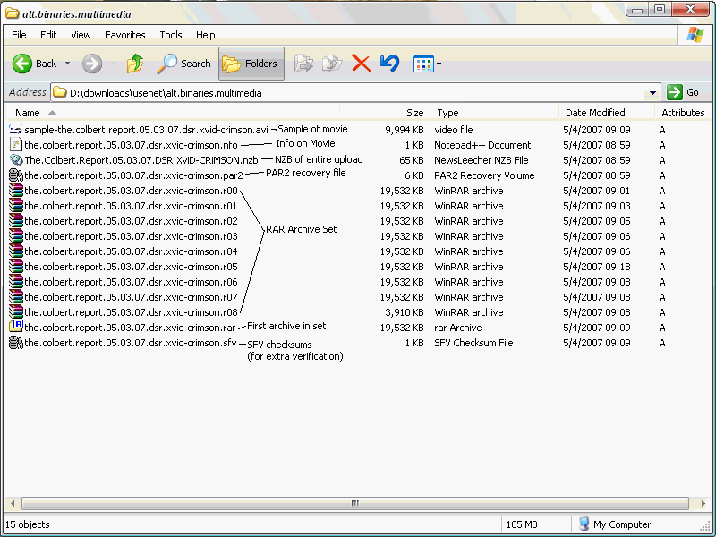
Task: Open the Help menu
Action: coord(206,35)
